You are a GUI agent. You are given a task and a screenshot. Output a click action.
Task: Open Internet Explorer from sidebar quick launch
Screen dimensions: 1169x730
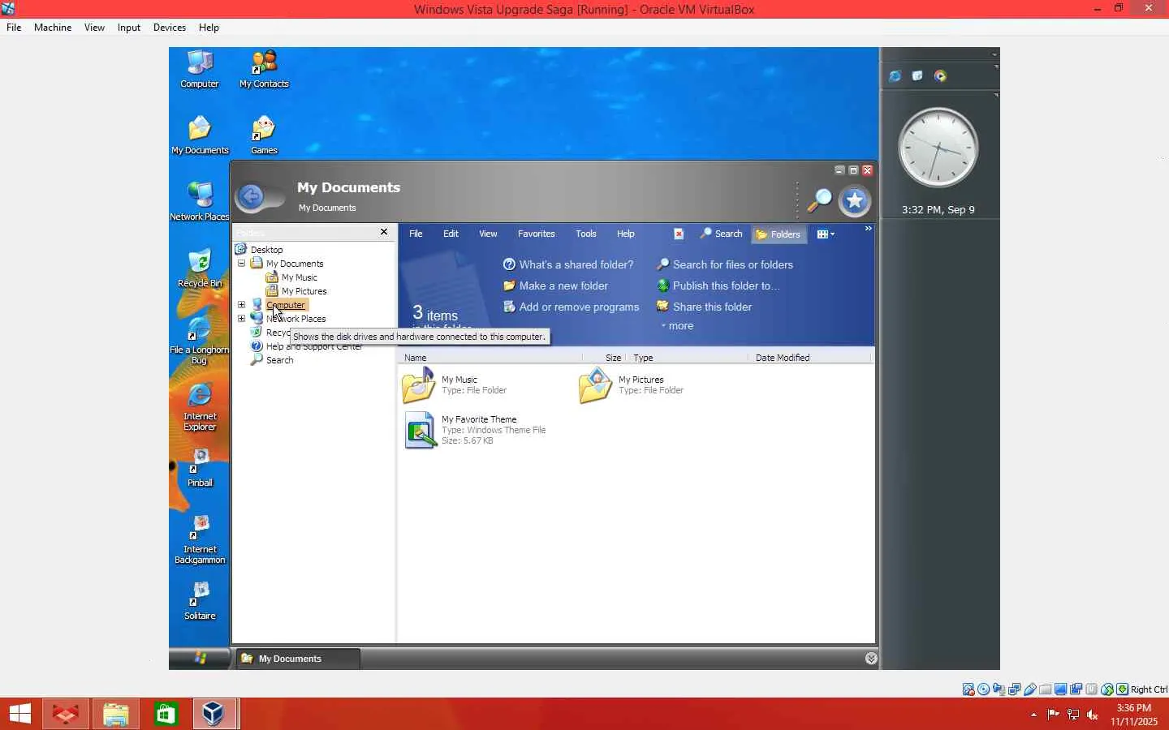(x=895, y=76)
